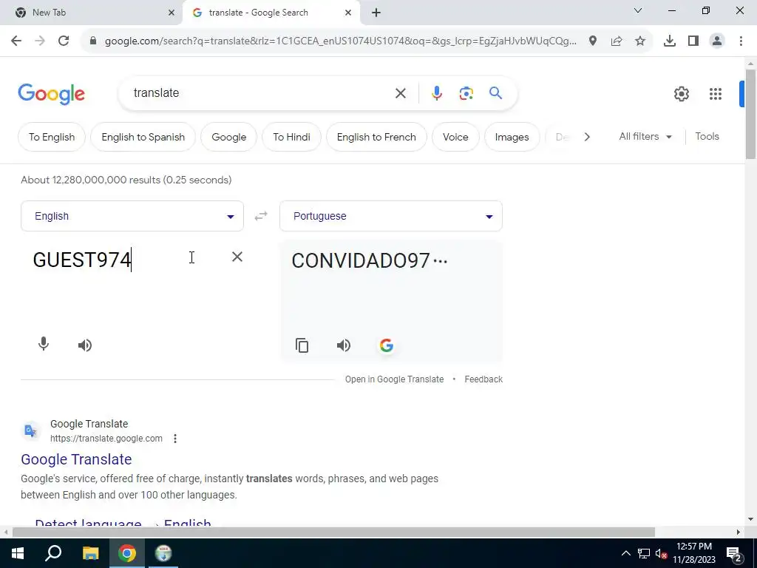757x568 pixels.
Task: Open the Chrome profile avatar
Action: (x=717, y=41)
